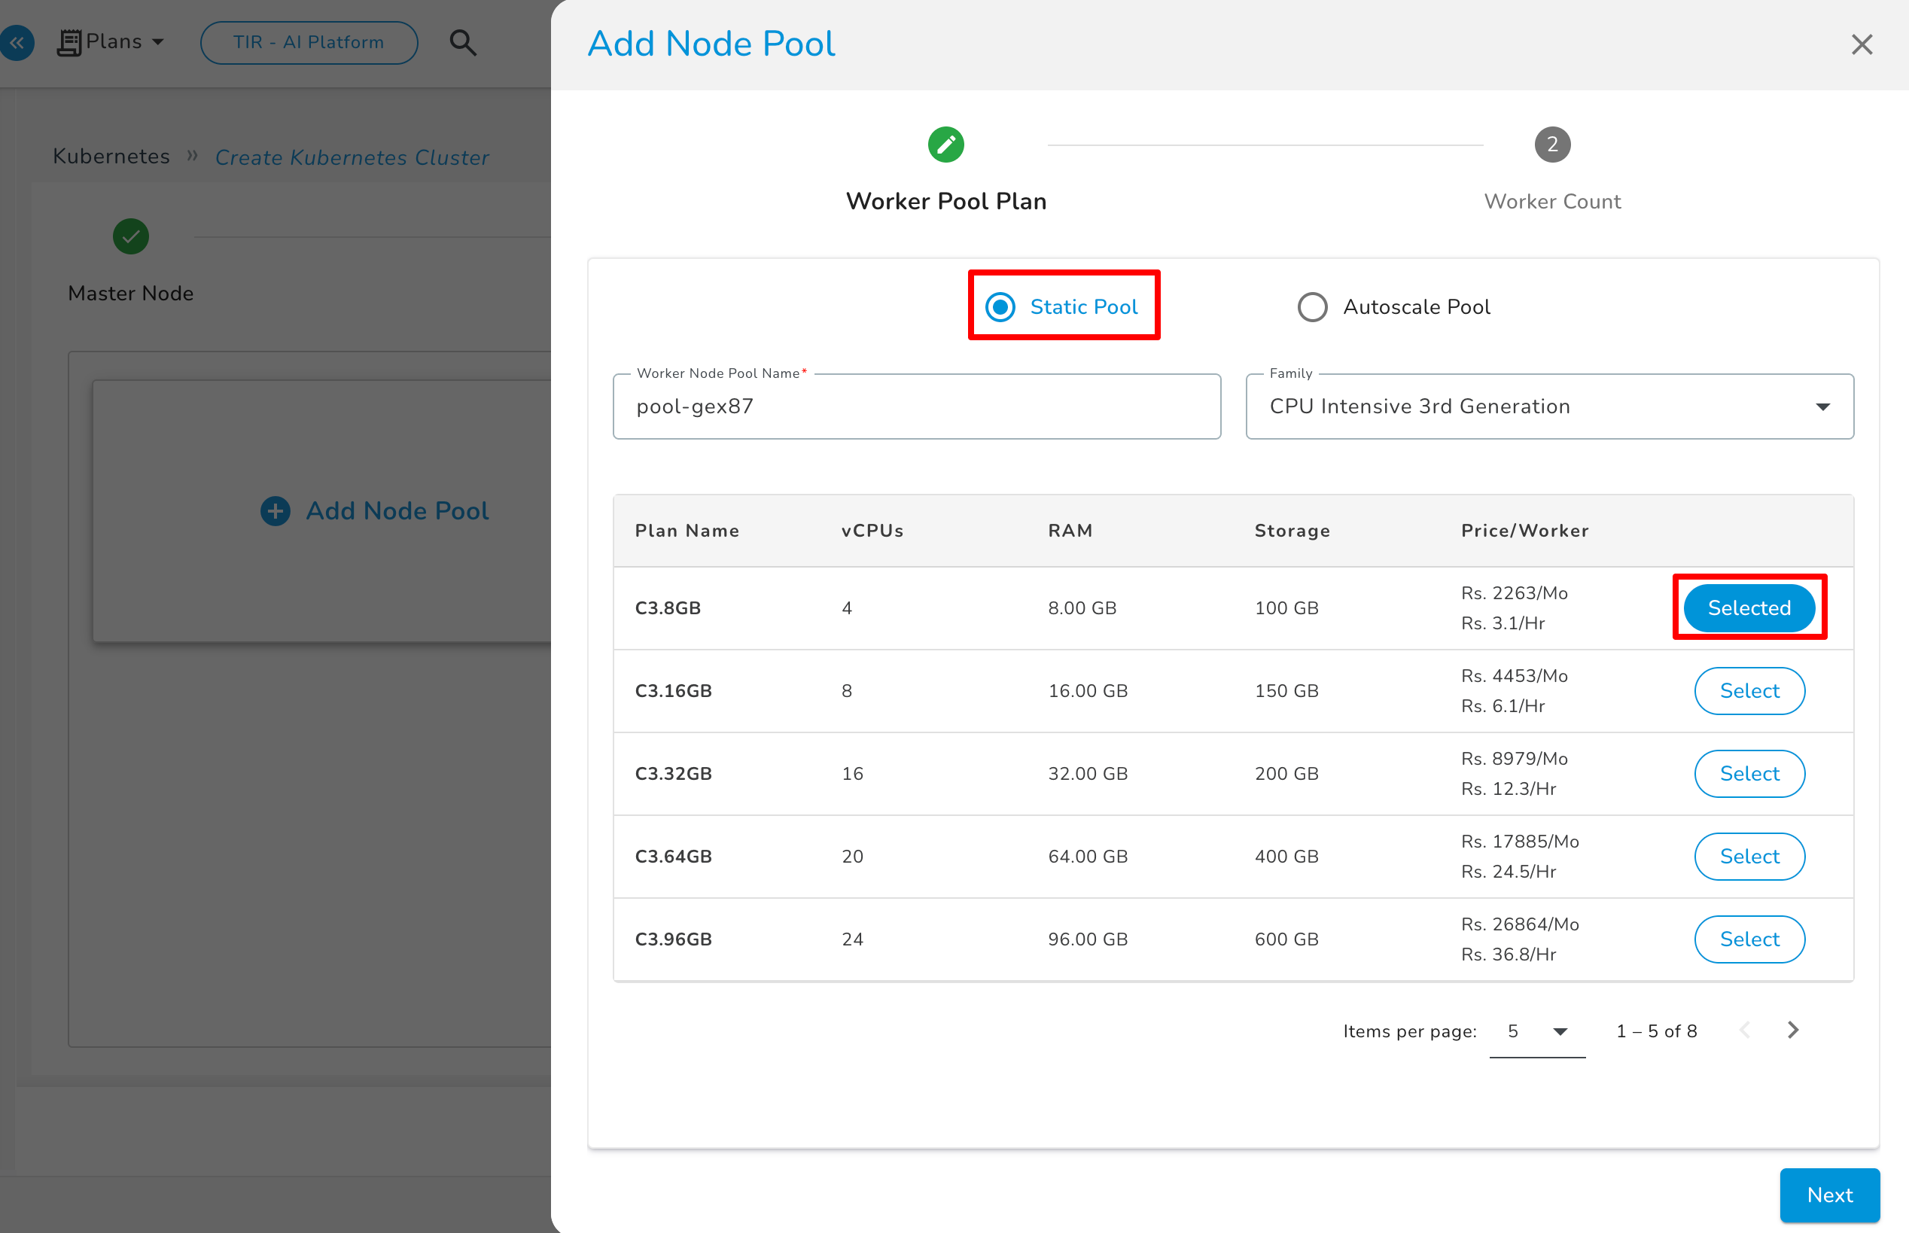Image resolution: width=1909 pixels, height=1233 pixels.
Task: Click the Rs. 26864/Mo price
Action: (1519, 924)
